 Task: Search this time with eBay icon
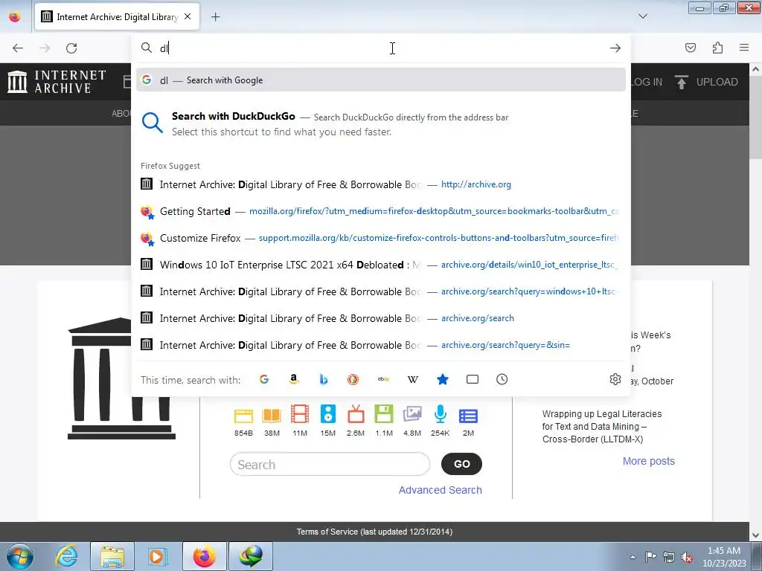coord(383,380)
